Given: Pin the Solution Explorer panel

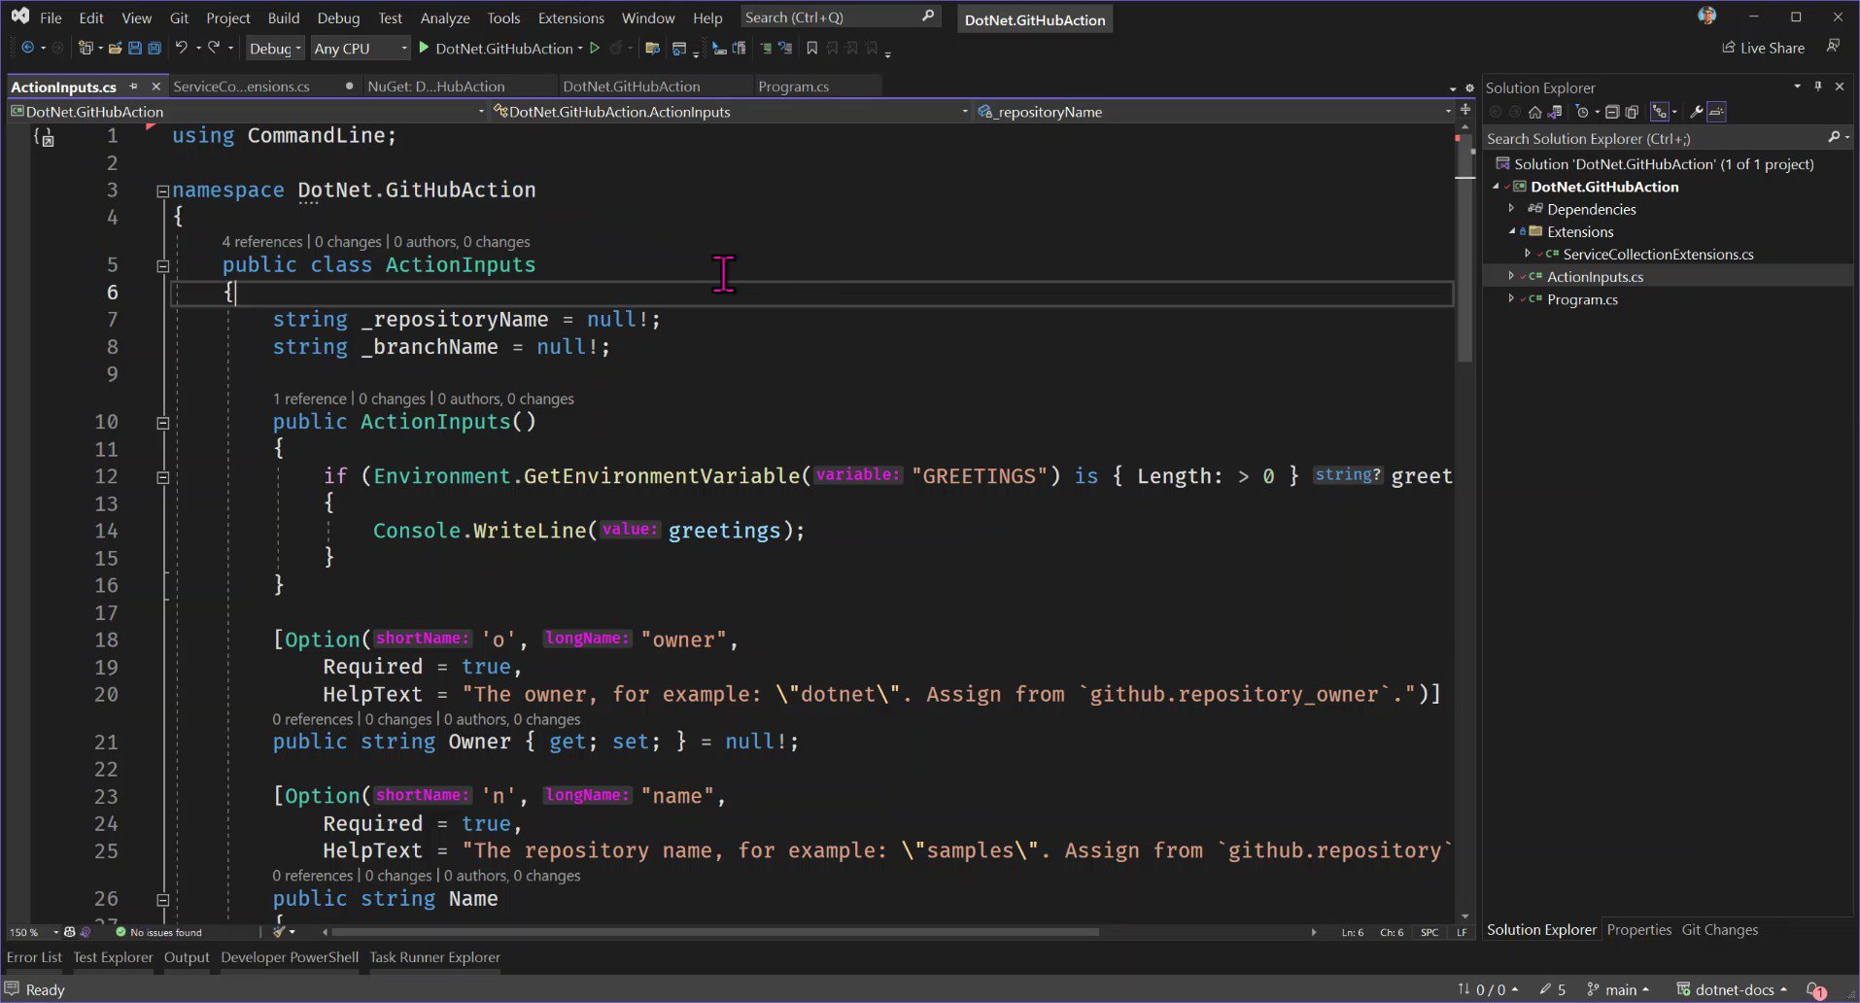Looking at the screenshot, I should pyautogui.click(x=1816, y=86).
